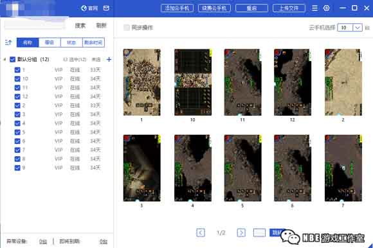Viewport: 373px width, 248px height.
Task: Open cloud phone 11 thumbnail
Action: point(242,82)
